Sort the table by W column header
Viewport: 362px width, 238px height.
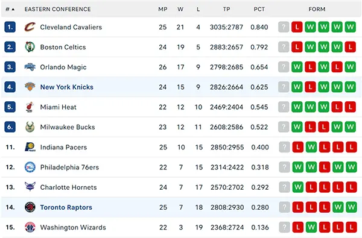tap(180, 9)
